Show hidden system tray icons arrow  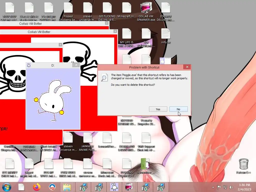point(213,187)
